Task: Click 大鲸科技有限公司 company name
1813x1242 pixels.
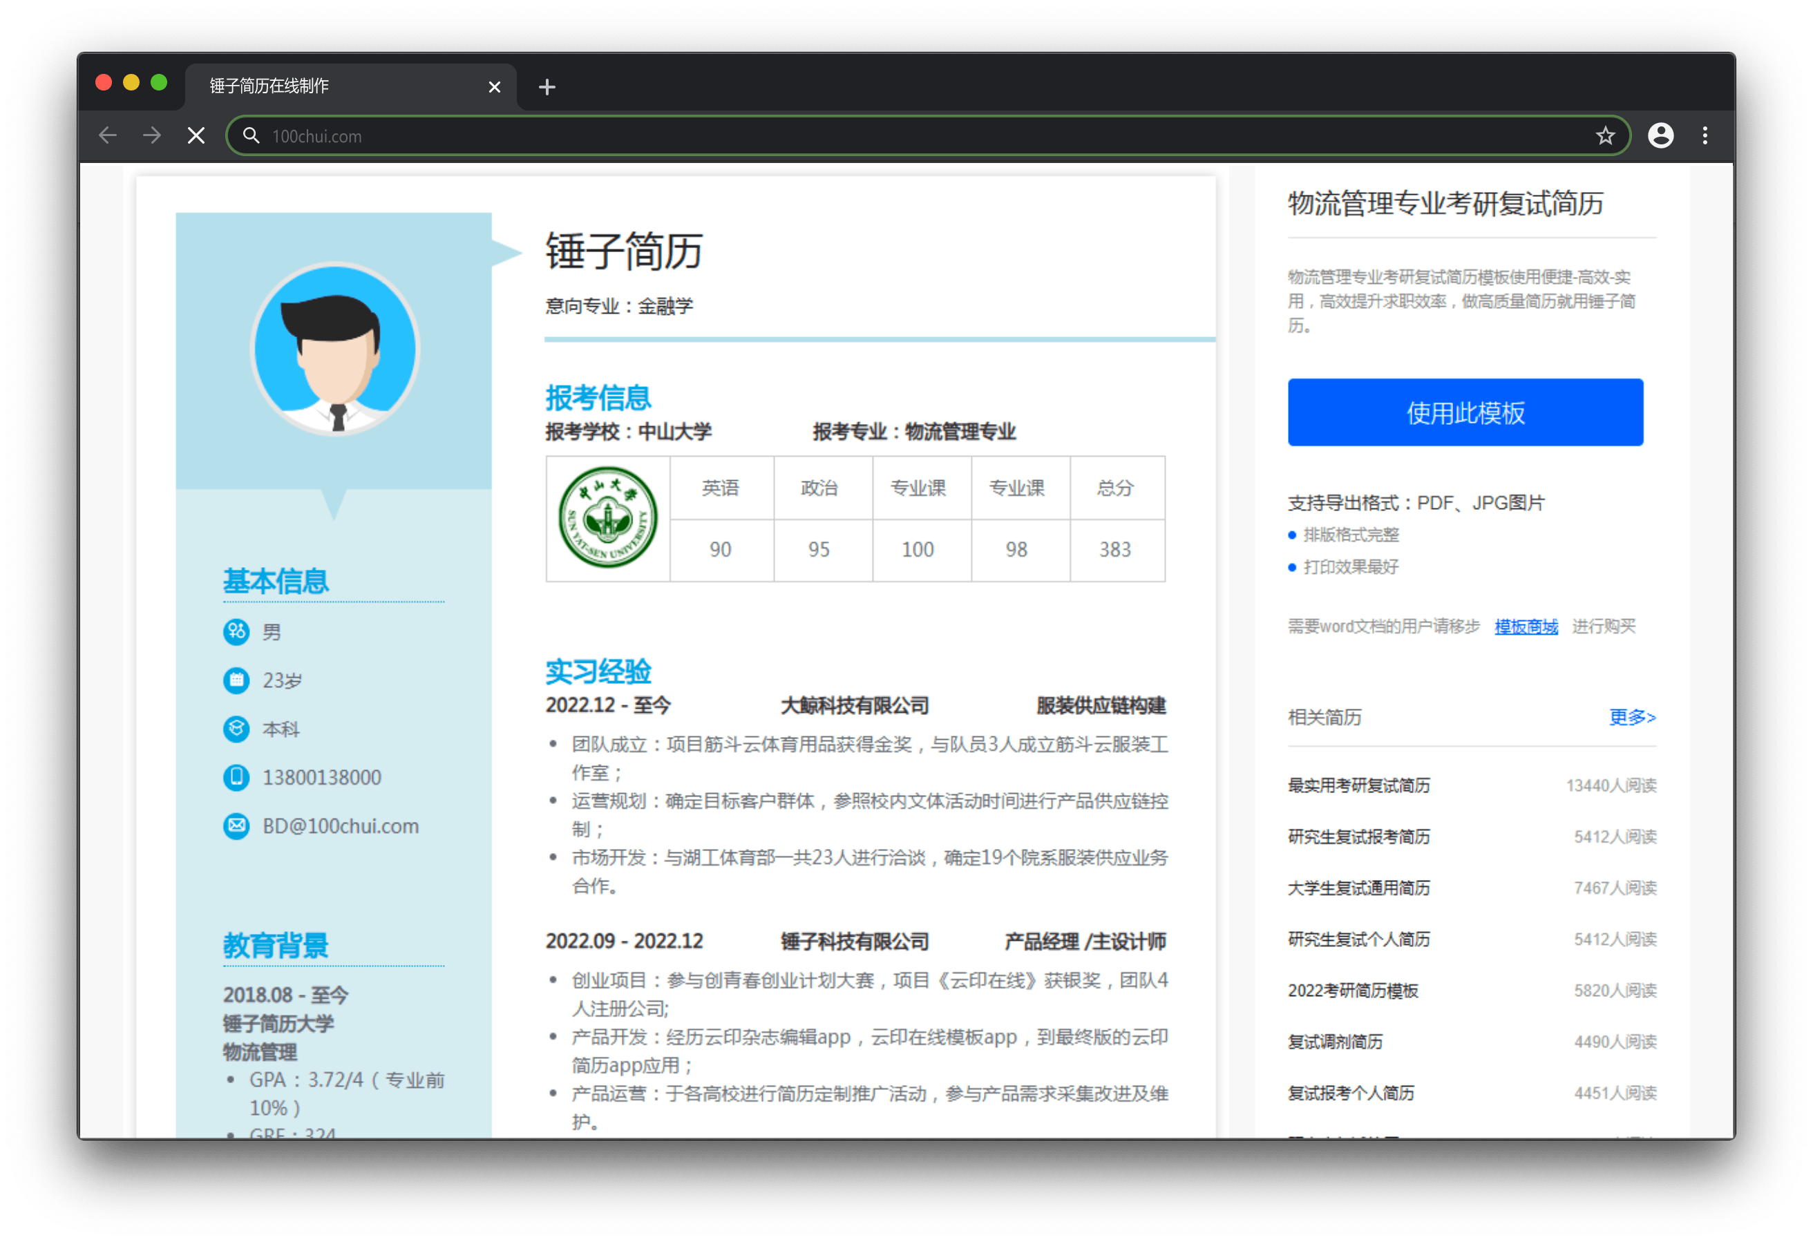Action: 855,706
